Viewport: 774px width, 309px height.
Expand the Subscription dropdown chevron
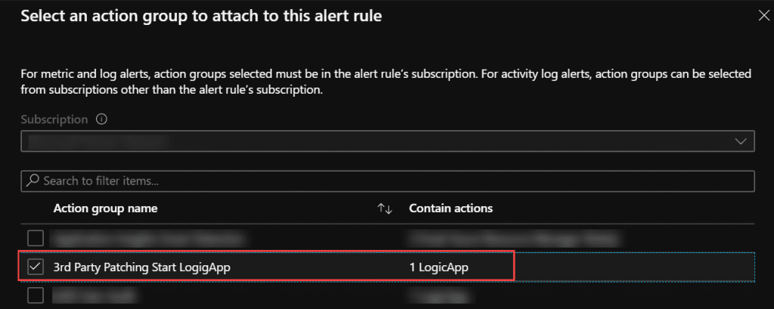(741, 141)
